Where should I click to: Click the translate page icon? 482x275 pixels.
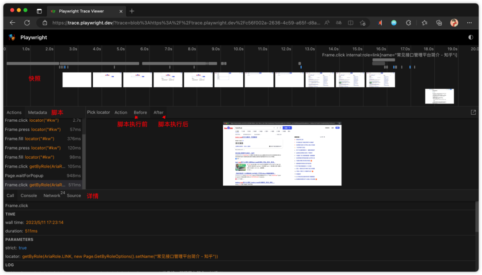point(339,23)
